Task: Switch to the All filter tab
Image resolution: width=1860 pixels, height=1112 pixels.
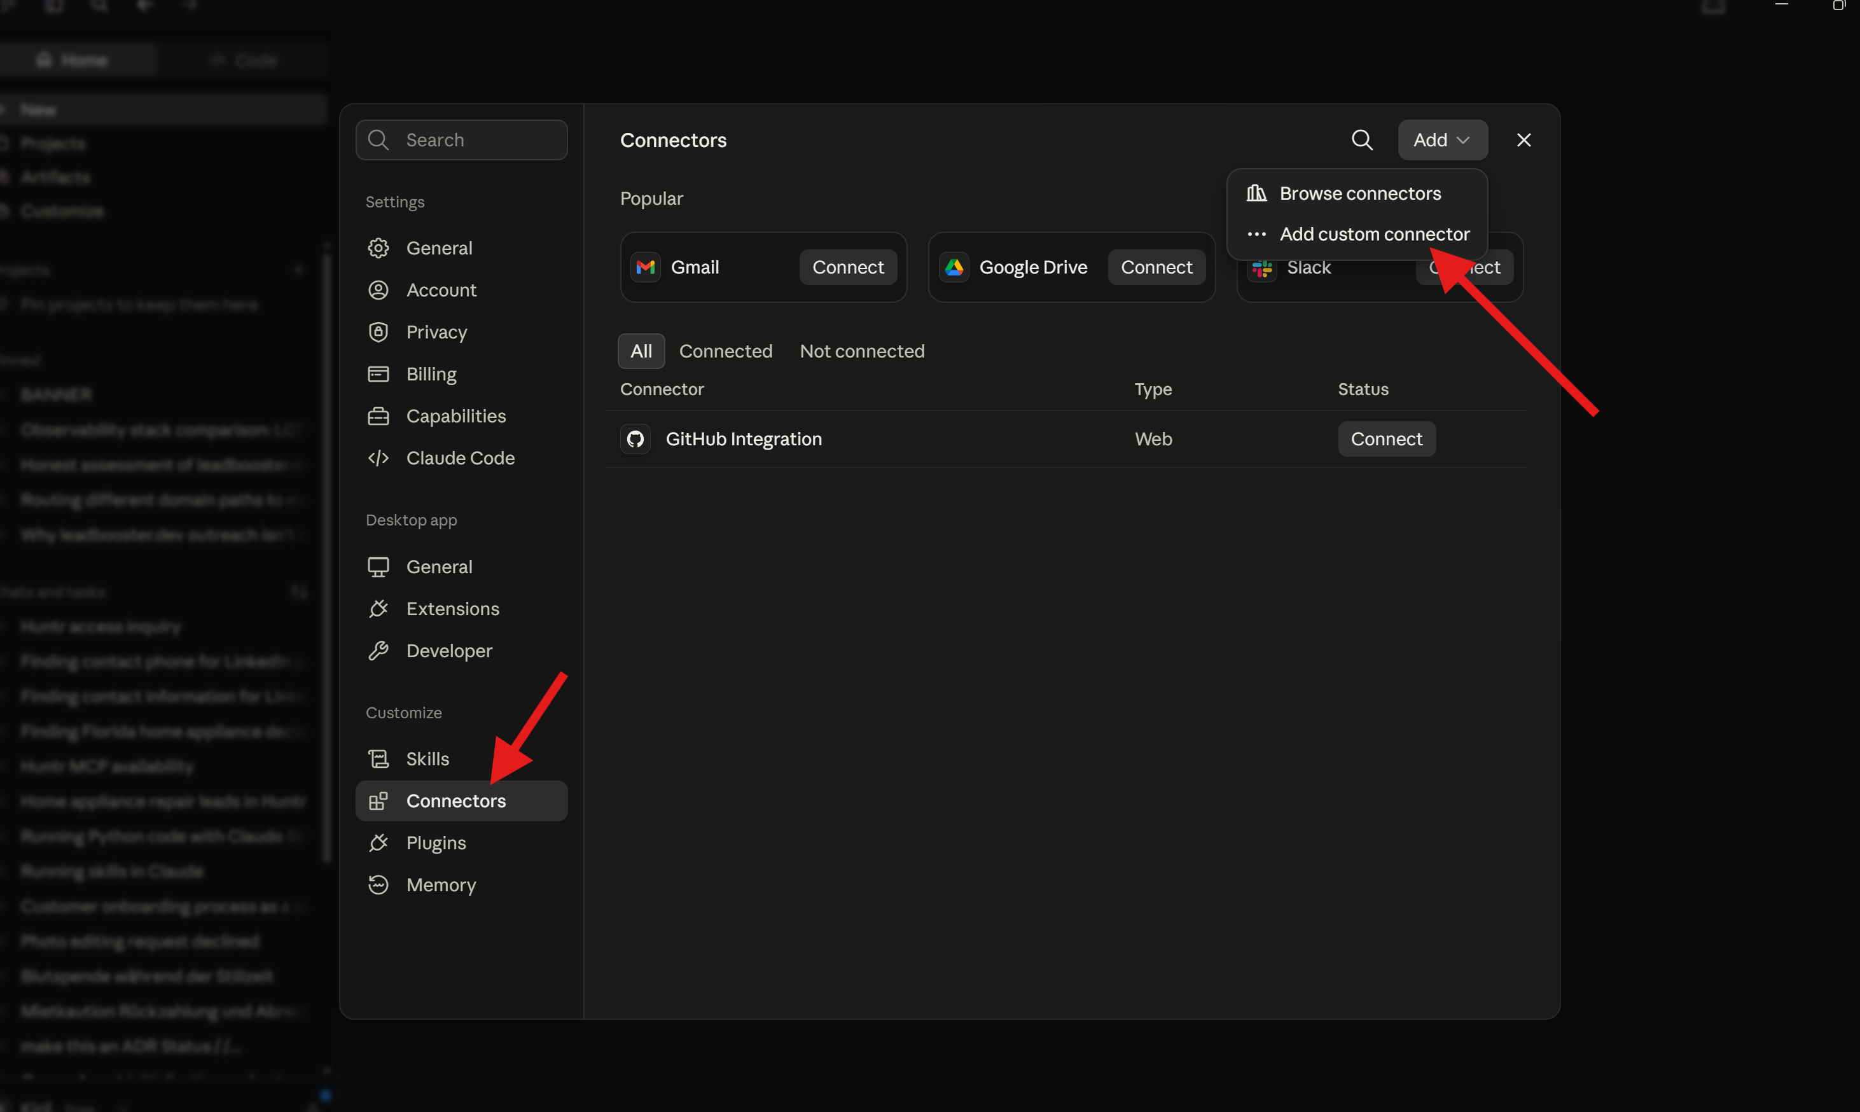Action: point(641,351)
